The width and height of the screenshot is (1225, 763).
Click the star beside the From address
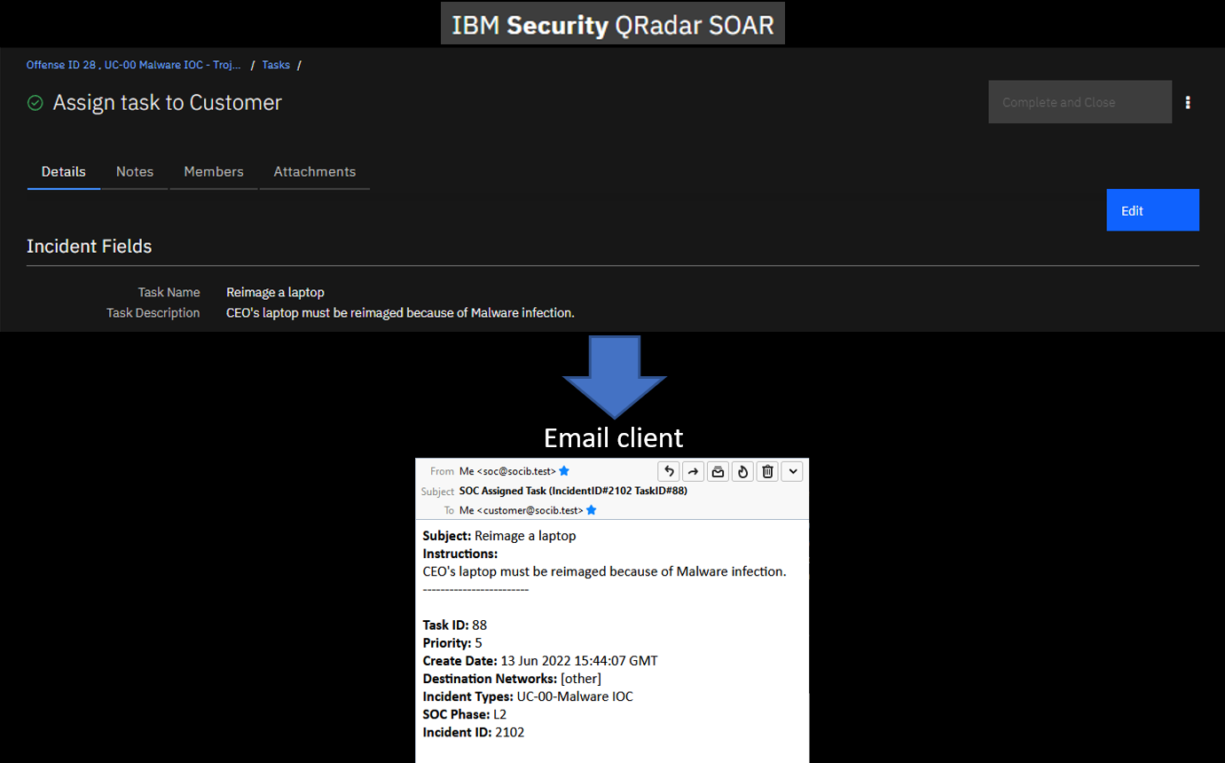(x=564, y=471)
